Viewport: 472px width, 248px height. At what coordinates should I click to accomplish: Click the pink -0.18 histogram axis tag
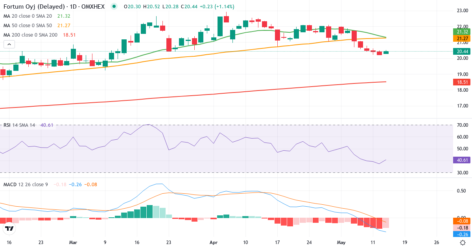(461, 228)
